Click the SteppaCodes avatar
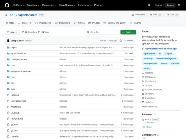 coord(8,41)
